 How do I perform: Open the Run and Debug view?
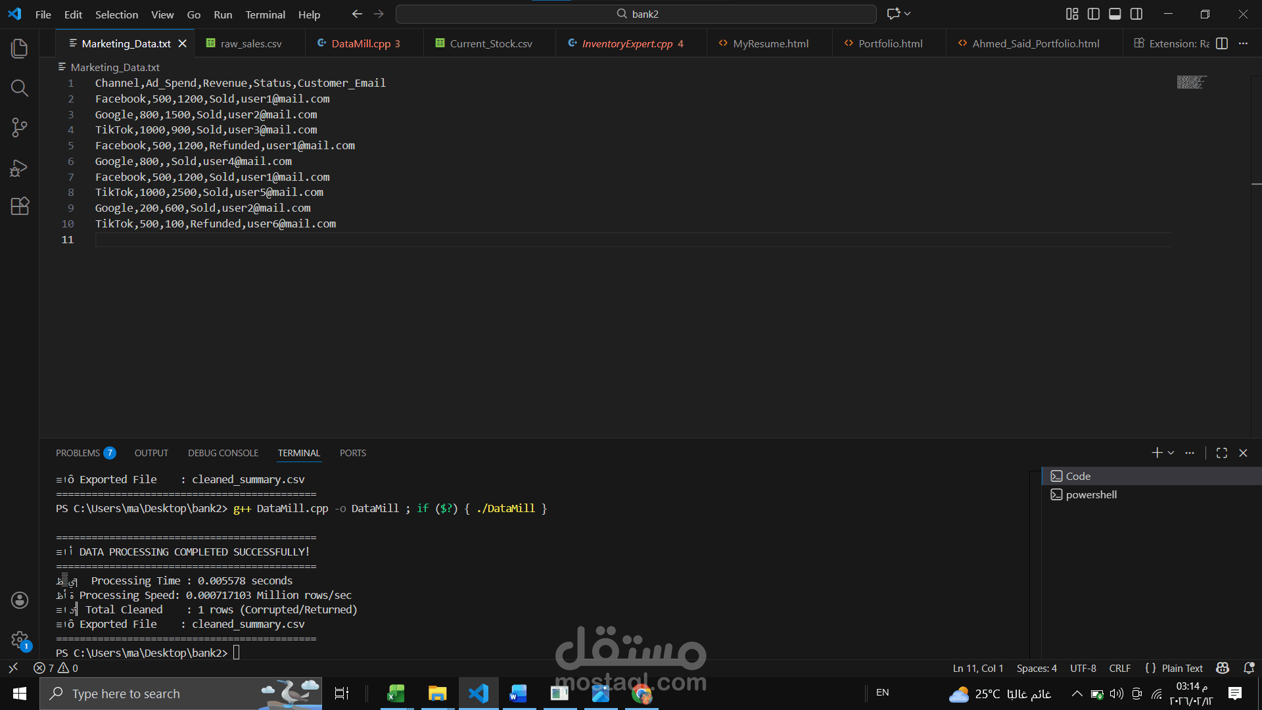[20, 168]
